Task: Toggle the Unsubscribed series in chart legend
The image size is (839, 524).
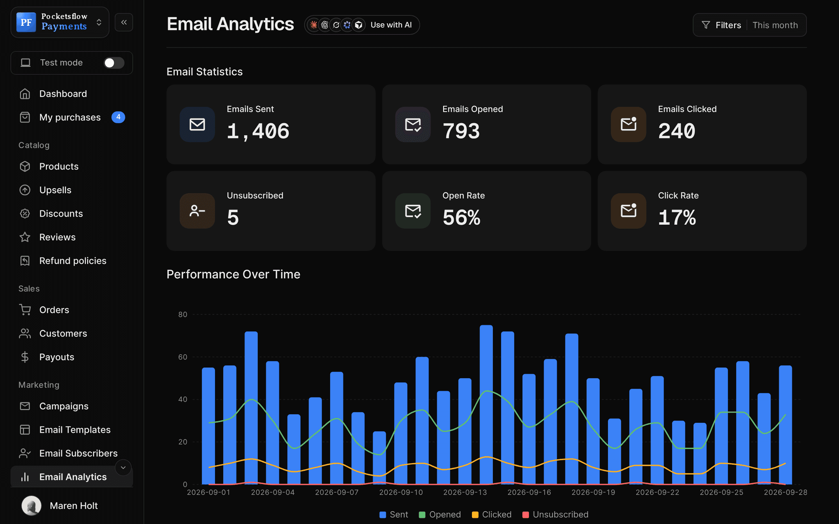Action: (556, 515)
